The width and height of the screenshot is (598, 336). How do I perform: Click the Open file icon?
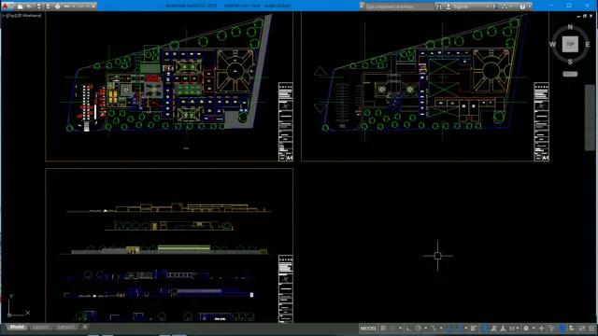tap(29, 7)
